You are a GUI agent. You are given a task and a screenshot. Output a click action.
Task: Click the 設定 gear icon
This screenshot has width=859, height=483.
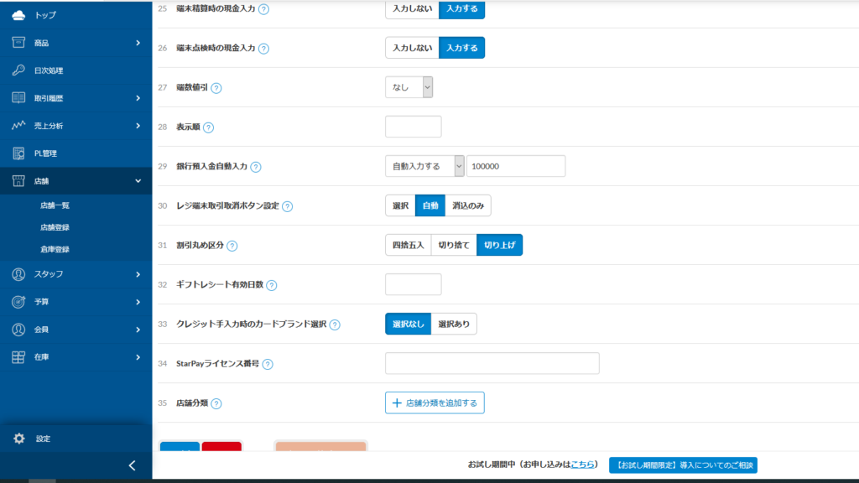tap(18, 439)
